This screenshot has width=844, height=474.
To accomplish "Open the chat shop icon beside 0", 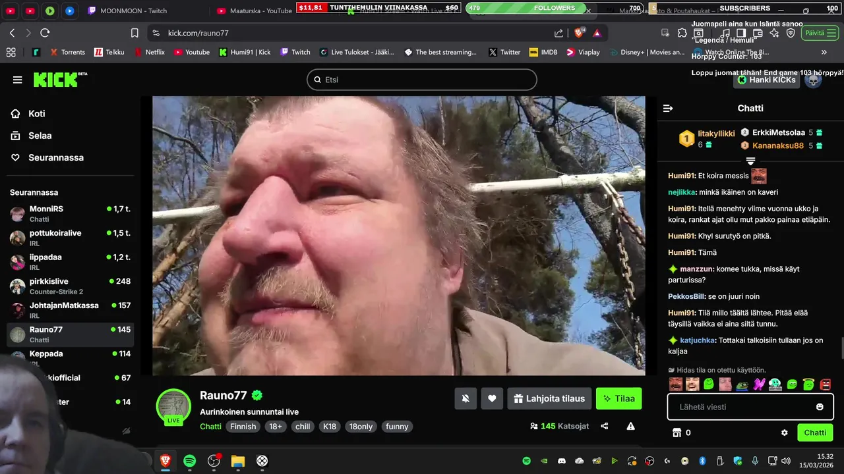I will 676,433.
